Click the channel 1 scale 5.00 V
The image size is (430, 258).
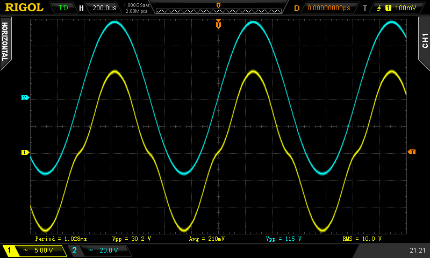[44, 250]
